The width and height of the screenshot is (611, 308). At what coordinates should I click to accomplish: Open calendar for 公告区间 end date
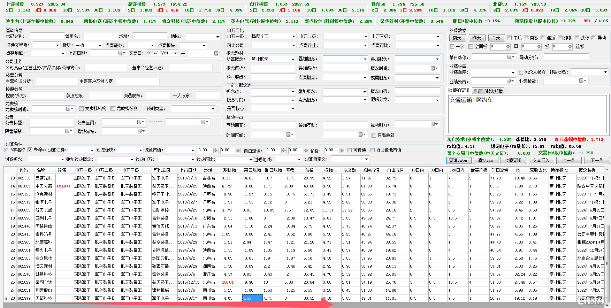(x=204, y=122)
